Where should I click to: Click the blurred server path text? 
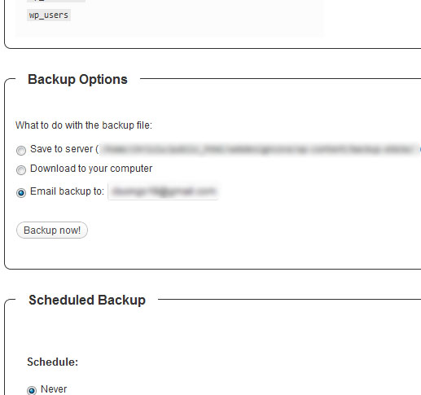click(x=258, y=149)
